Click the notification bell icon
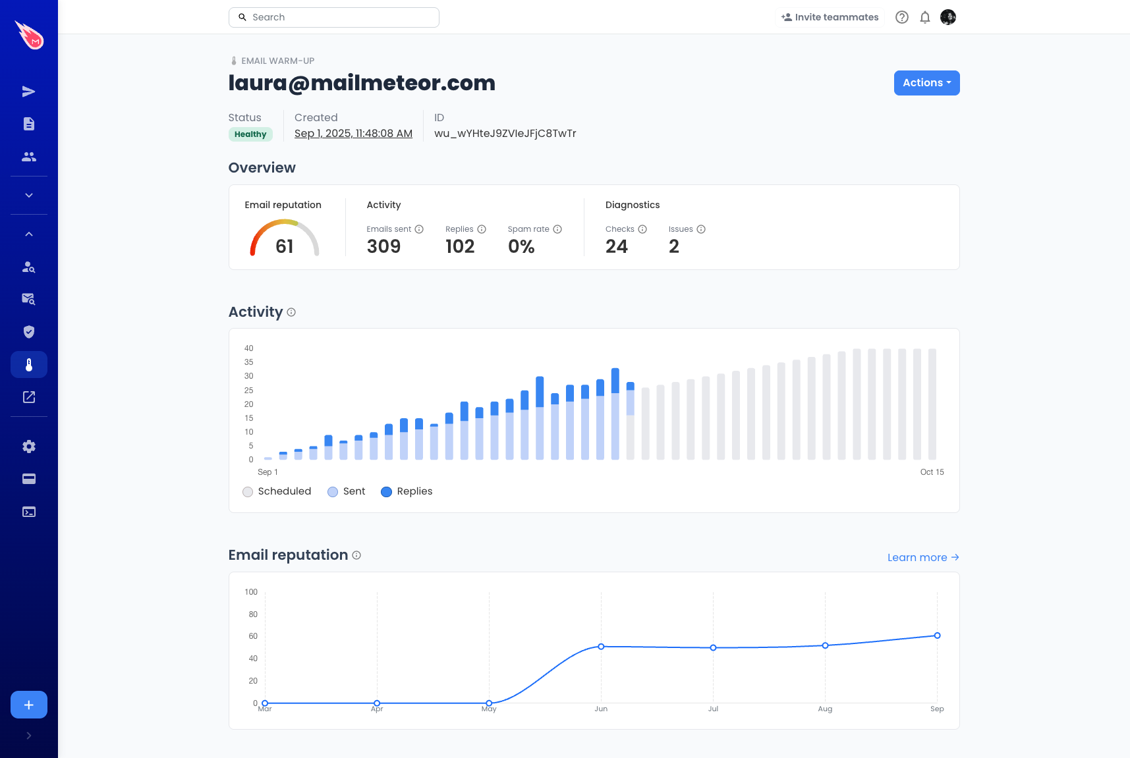 924,17
